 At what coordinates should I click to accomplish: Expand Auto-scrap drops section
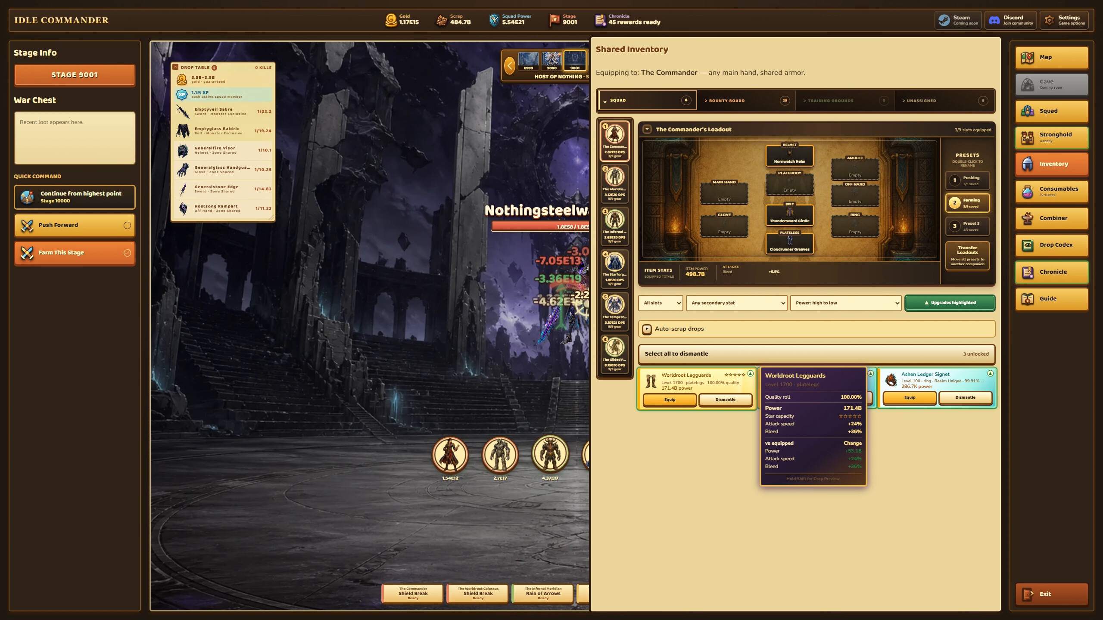816,329
